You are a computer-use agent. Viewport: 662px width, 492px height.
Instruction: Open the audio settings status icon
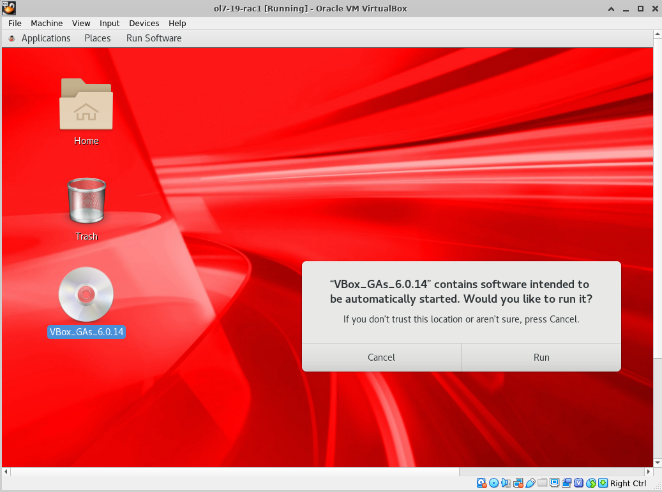click(506, 483)
